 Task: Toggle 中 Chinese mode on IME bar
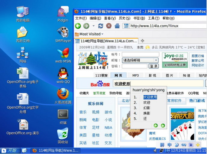point(169,145)
